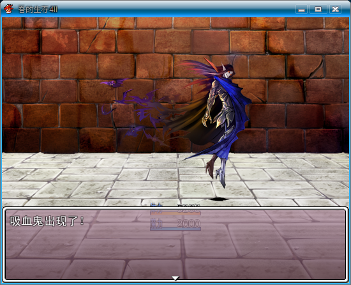
Task: Close the game window
Action: (x=335, y=10)
